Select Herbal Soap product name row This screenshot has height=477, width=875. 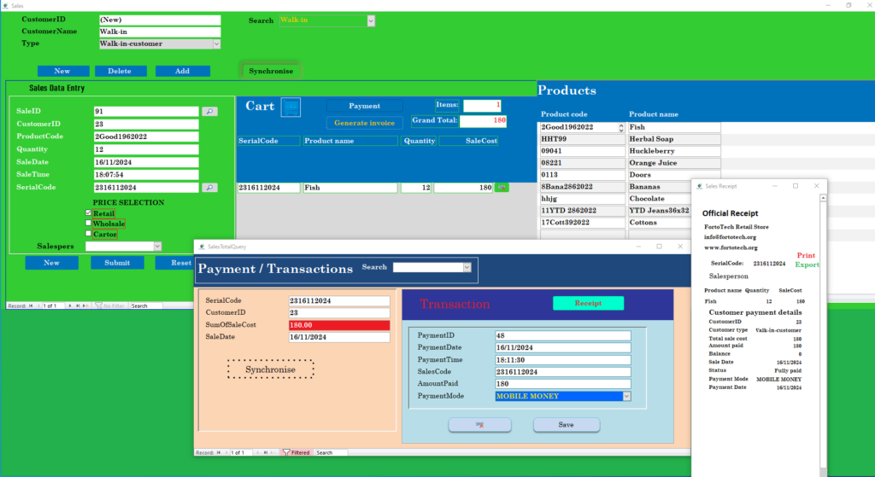(674, 138)
